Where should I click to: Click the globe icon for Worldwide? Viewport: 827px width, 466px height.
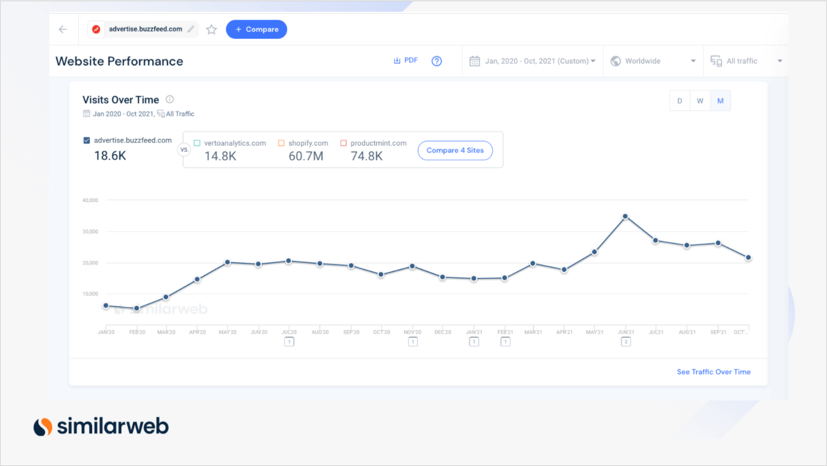coord(616,61)
